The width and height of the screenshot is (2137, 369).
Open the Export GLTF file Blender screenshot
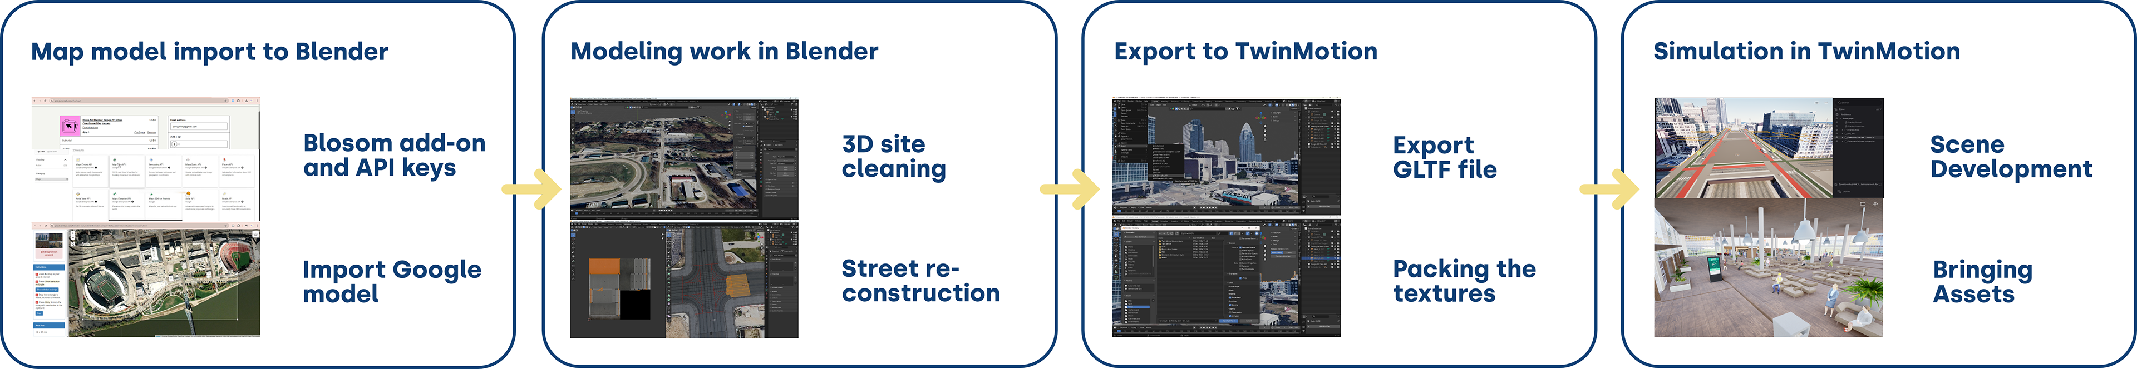coord(1226,157)
